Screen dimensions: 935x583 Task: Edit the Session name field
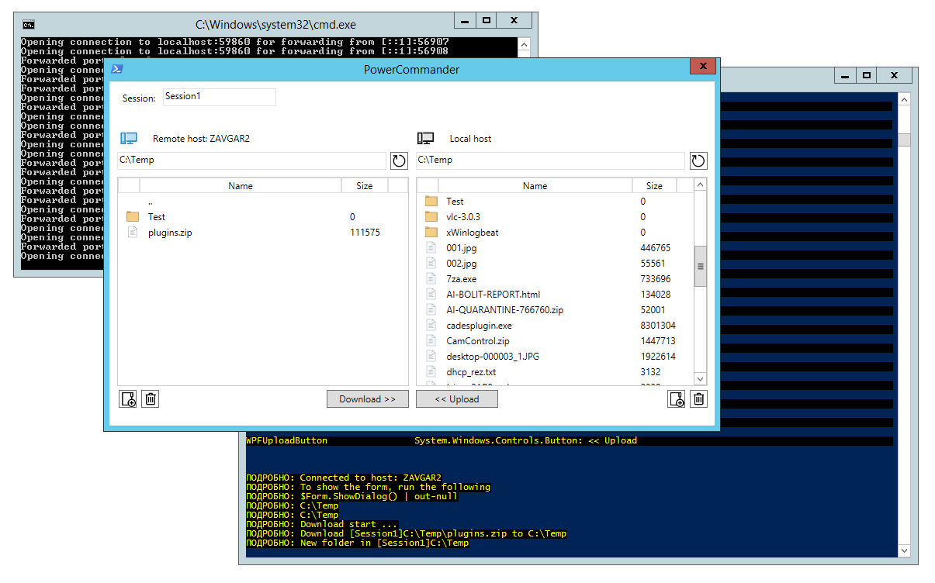(x=219, y=97)
